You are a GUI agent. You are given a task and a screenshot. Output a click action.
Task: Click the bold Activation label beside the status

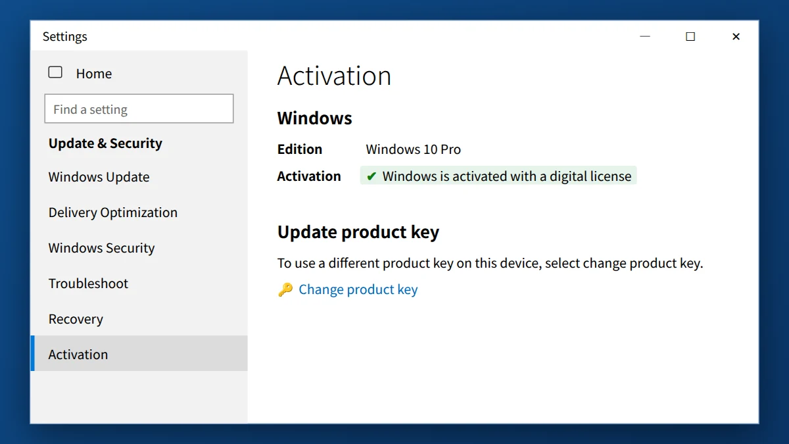(x=309, y=176)
